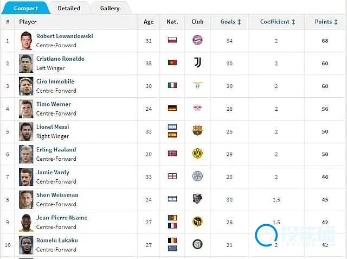Open the Lazio club crest
Image resolution: width=347 pixels, height=259 pixels.
[x=197, y=85]
